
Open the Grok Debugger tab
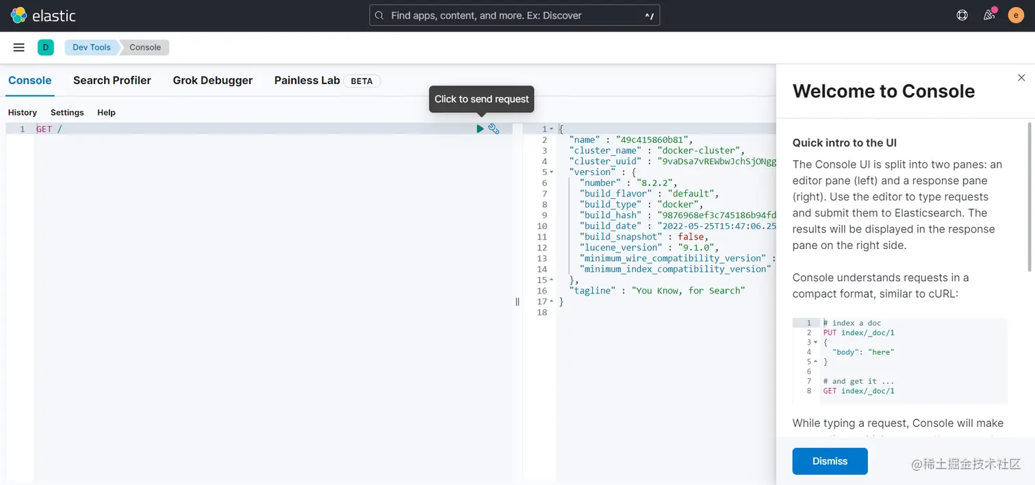tap(213, 80)
